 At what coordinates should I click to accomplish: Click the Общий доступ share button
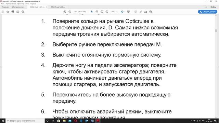(x=207, y=12)
